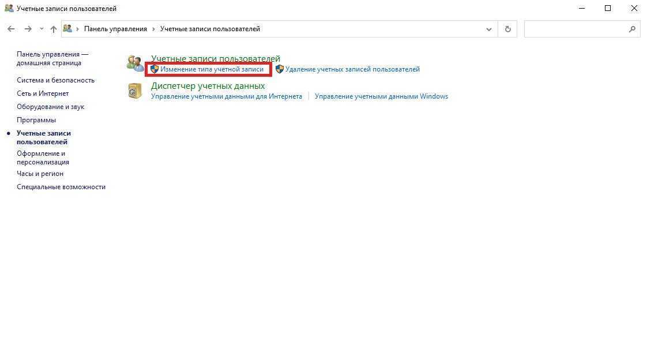Open 'Панель управления — домашняя страница'

52,59
